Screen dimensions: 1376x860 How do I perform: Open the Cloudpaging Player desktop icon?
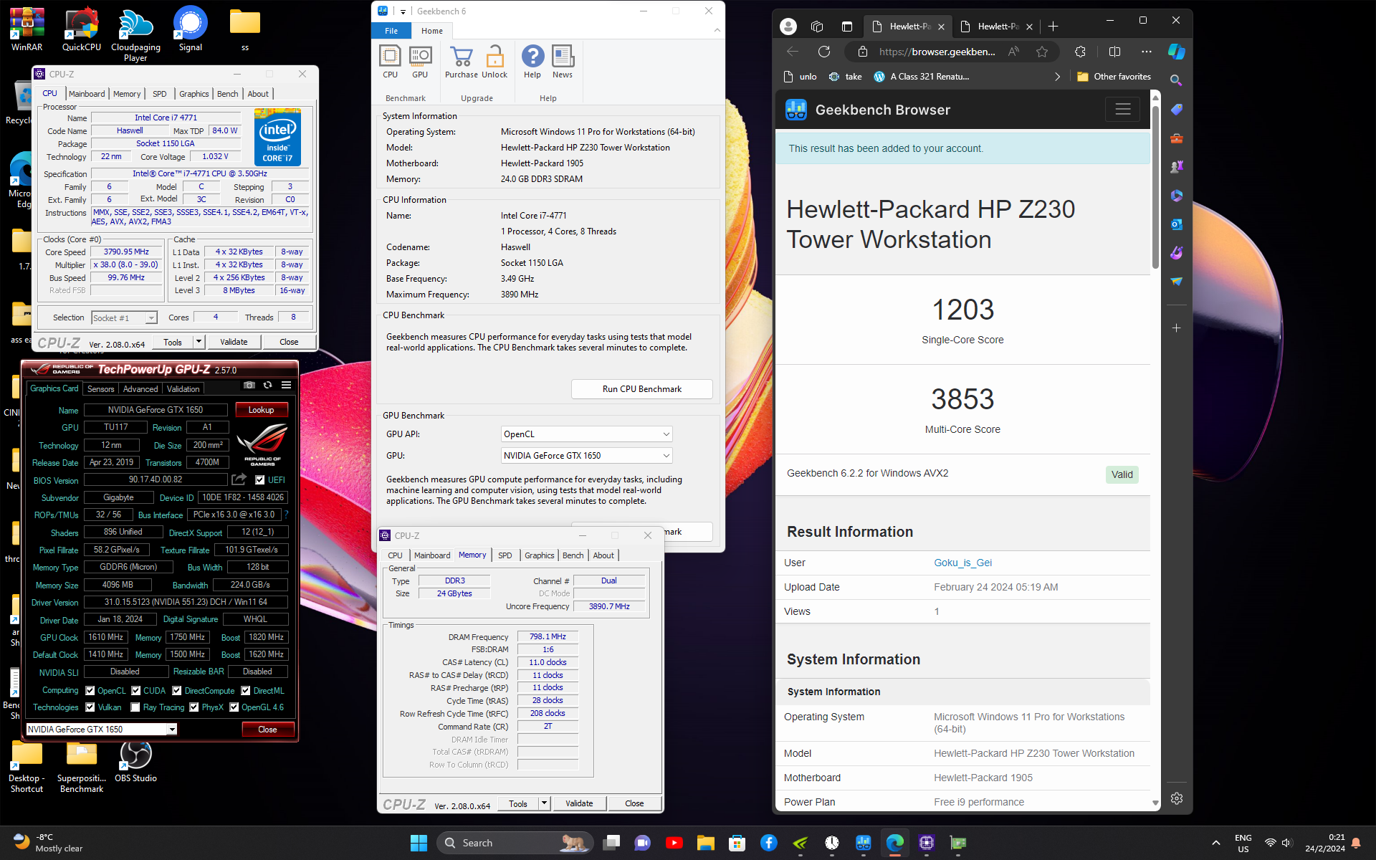135,34
